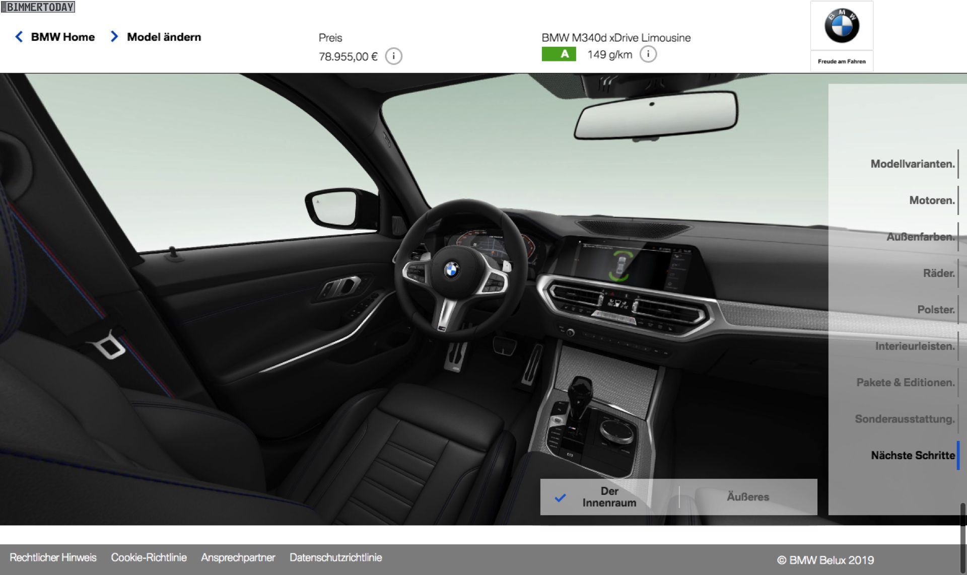Open the Räder wheels step

938,273
